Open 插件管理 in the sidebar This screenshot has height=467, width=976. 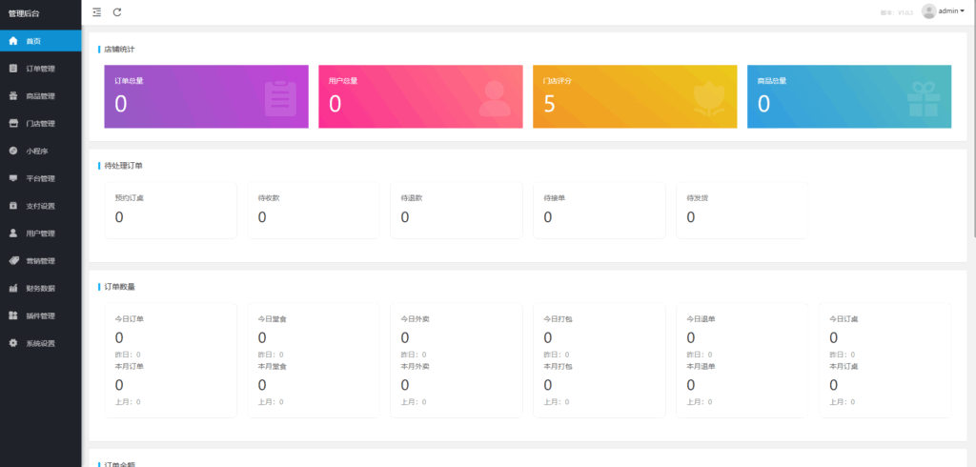coord(40,315)
